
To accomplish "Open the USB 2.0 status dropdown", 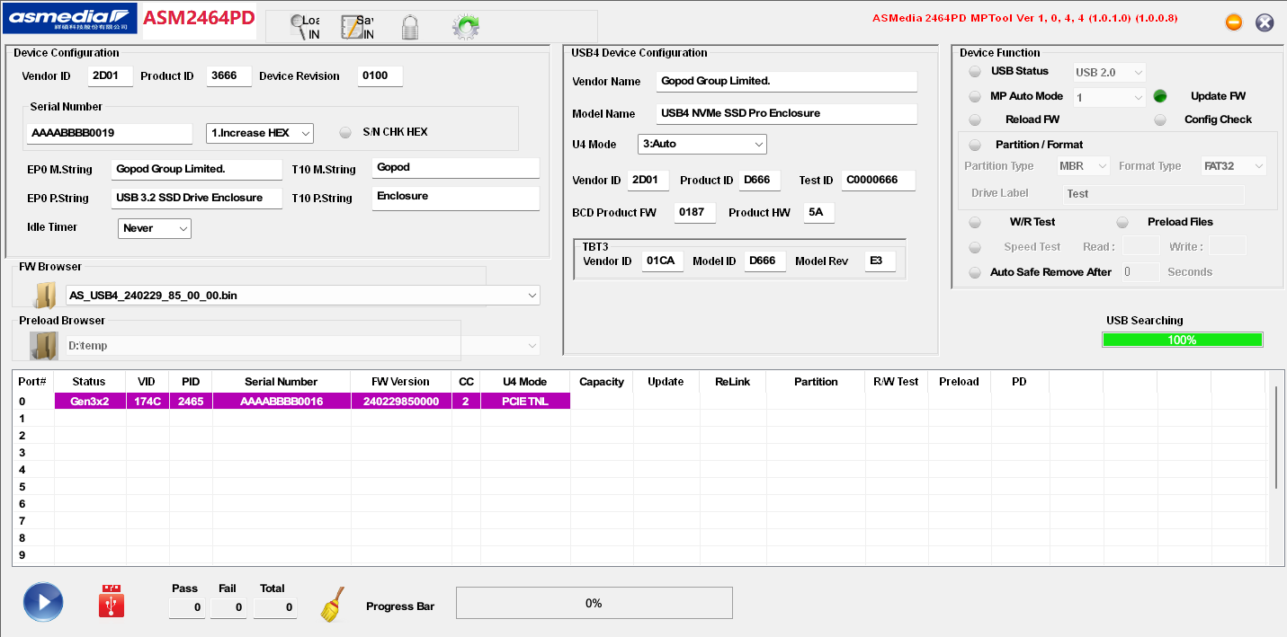I will click(1110, 72).
